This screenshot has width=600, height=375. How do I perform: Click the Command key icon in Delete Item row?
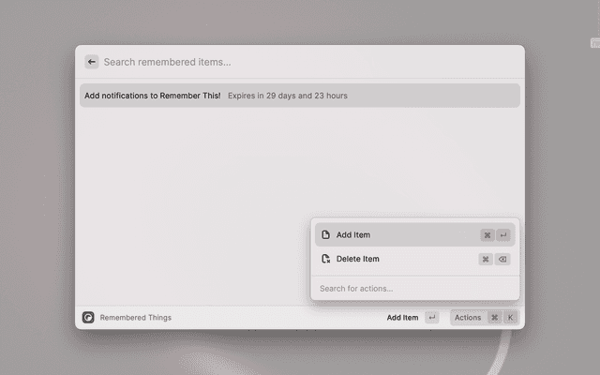coord(486,260)
